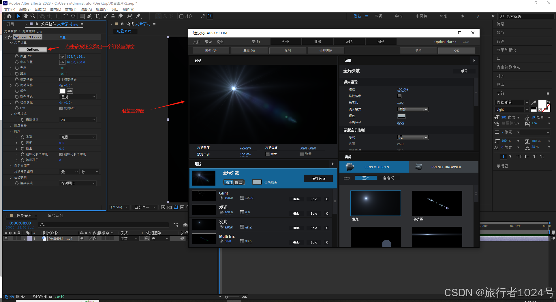This screenshot has width=556, height=302.
Task: Click 取消 cancel button
Action: pyautogui.click(x=418, y=50)
